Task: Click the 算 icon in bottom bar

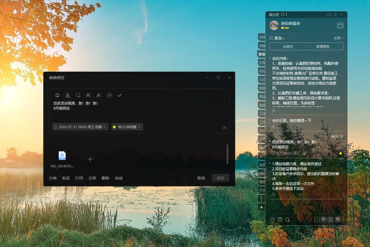Action: (x=337, y=220)
